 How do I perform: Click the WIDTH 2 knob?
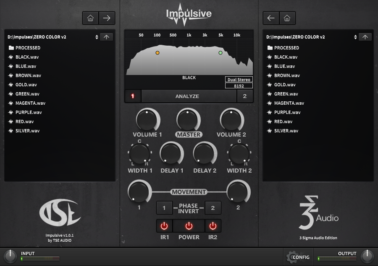coord(239,153)
